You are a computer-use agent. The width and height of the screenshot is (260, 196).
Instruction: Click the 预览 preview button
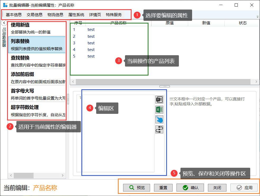click(137, 188)
